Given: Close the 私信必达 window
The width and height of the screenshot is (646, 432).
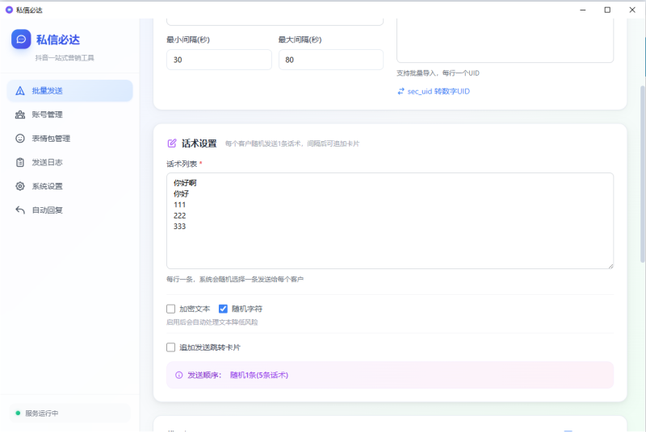Looking at the screenshot, I should [632, 10].
